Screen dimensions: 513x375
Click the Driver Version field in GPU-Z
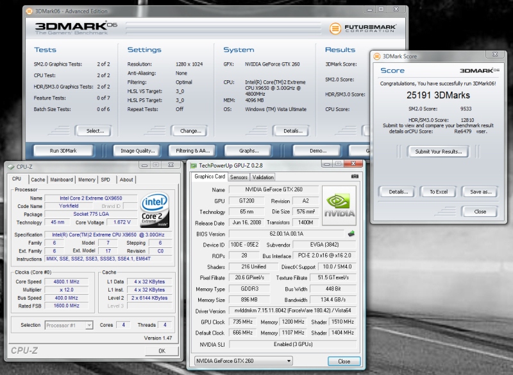coord(292,311)
